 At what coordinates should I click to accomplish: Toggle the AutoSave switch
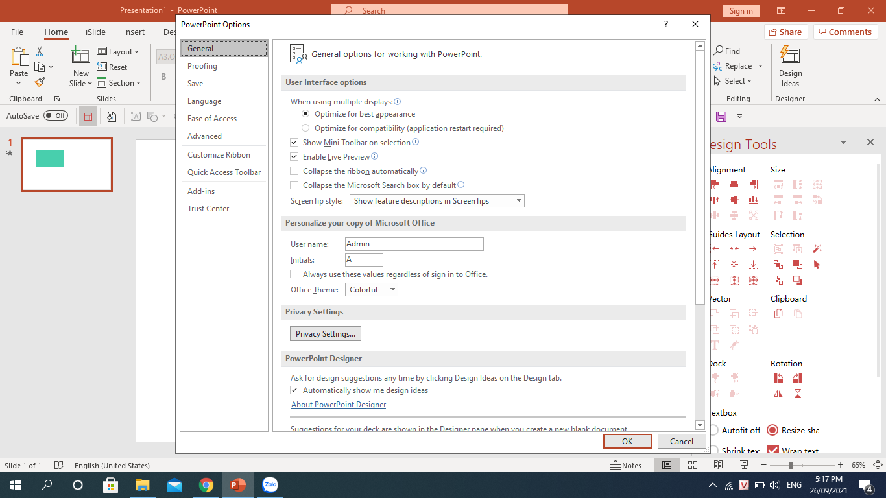[56, 116]
